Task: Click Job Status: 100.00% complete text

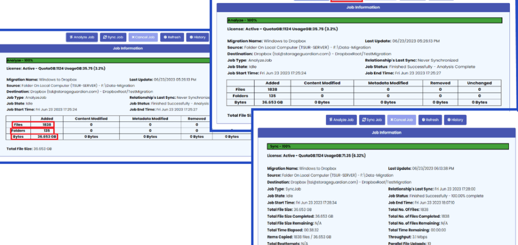Action: point(437,196)
